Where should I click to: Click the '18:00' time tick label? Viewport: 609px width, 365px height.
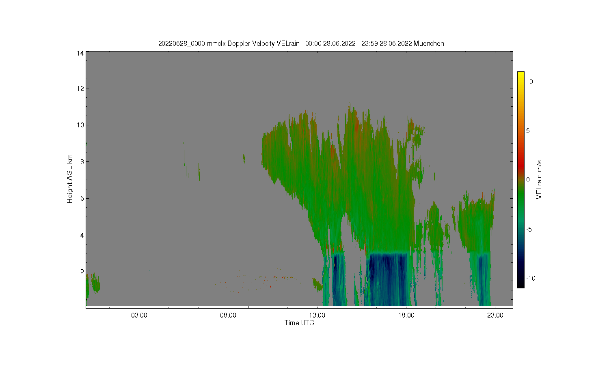[x=406, y=316]
